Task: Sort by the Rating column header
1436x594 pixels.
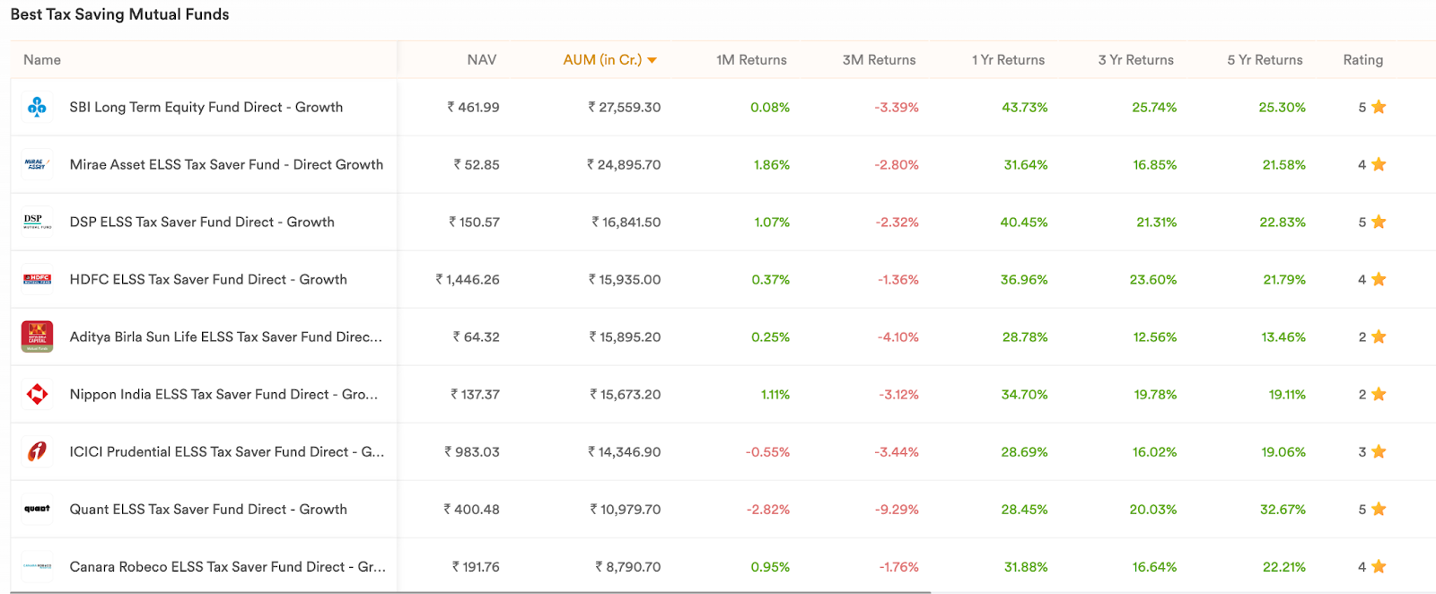Action: pyautogui.click(x=1363, y=60)
